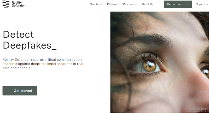209x113 pixels.
Task: Click the Get in touch button
Action: 178,4
